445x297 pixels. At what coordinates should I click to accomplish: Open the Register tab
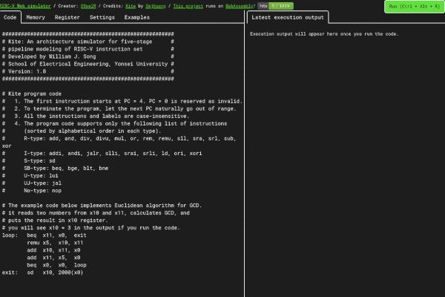click(x=67, y=16)
